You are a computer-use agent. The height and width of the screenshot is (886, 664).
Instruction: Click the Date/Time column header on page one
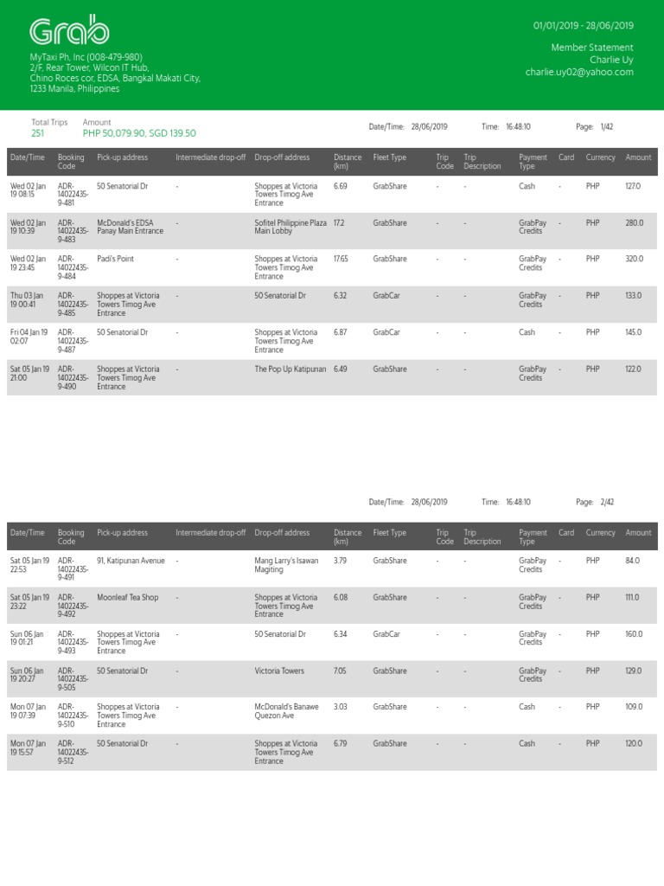(x=27, y=157)
